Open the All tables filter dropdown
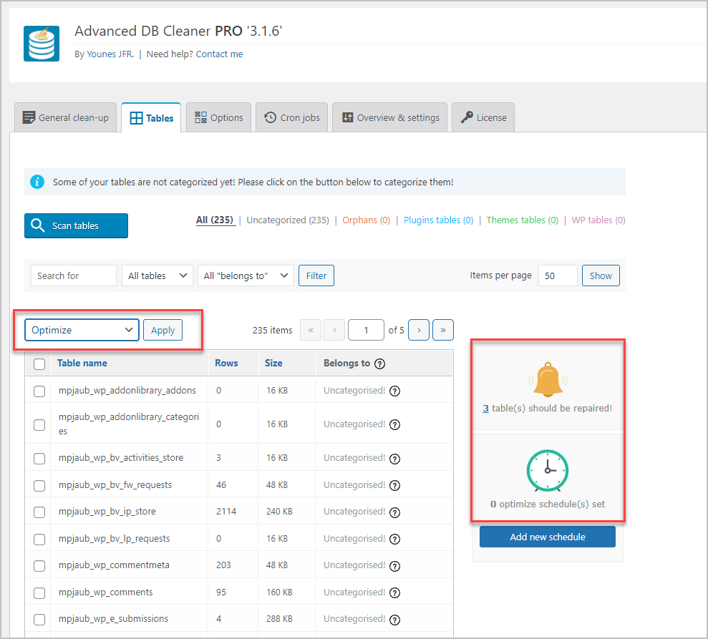The width and height of the screenshot is (708, 639). click(157, 275)
